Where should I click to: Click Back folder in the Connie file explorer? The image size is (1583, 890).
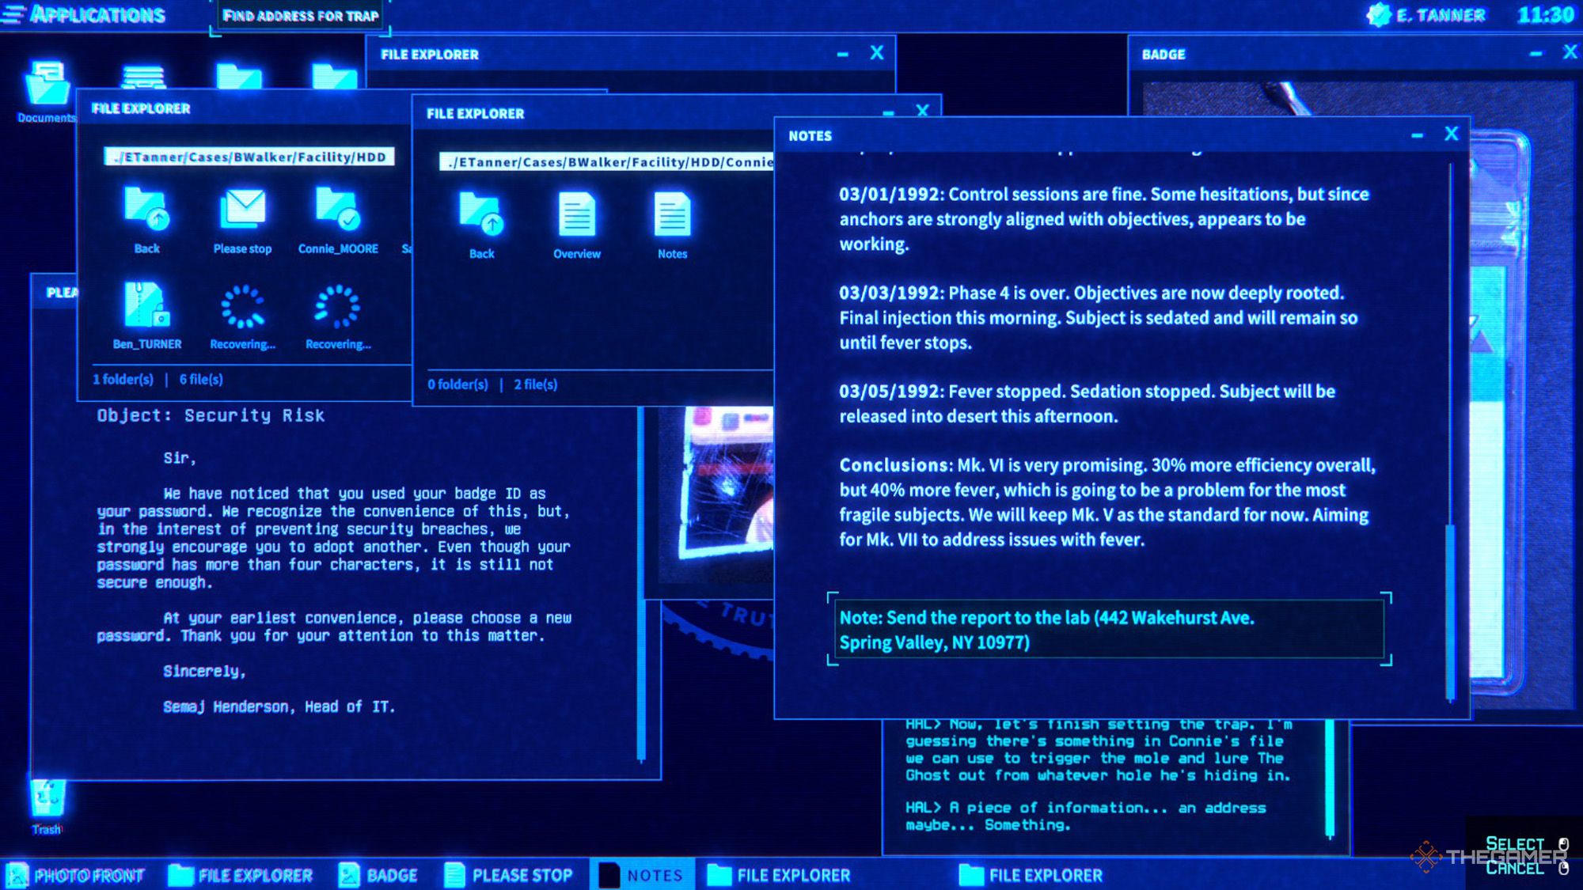[x=481, y=225]
